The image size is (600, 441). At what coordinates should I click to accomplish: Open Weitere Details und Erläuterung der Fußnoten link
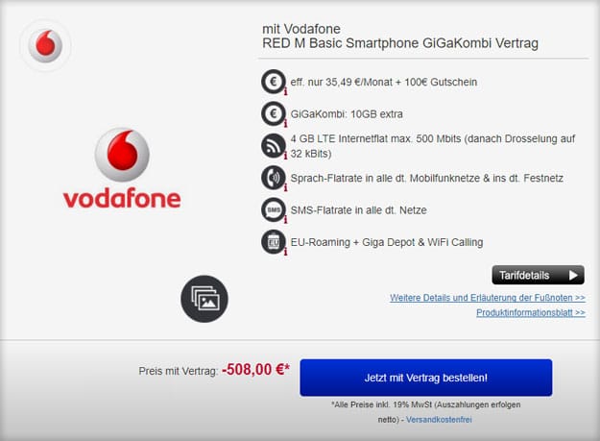coord(488,298)
